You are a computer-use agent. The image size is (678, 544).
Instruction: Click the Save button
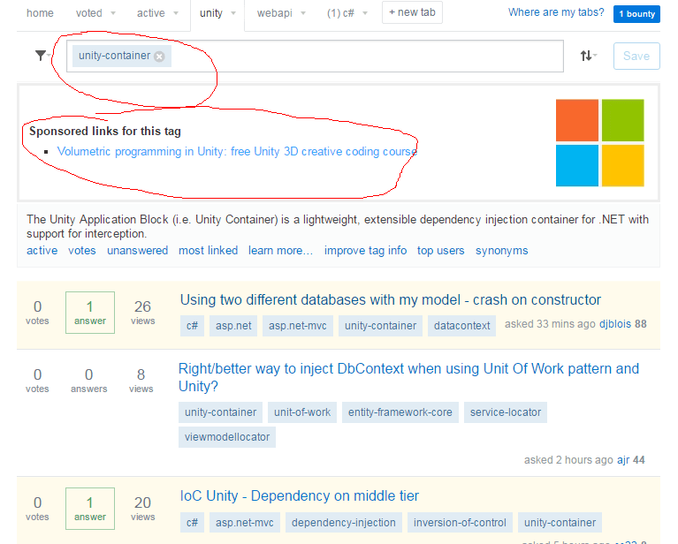click(x=636, y=56)
